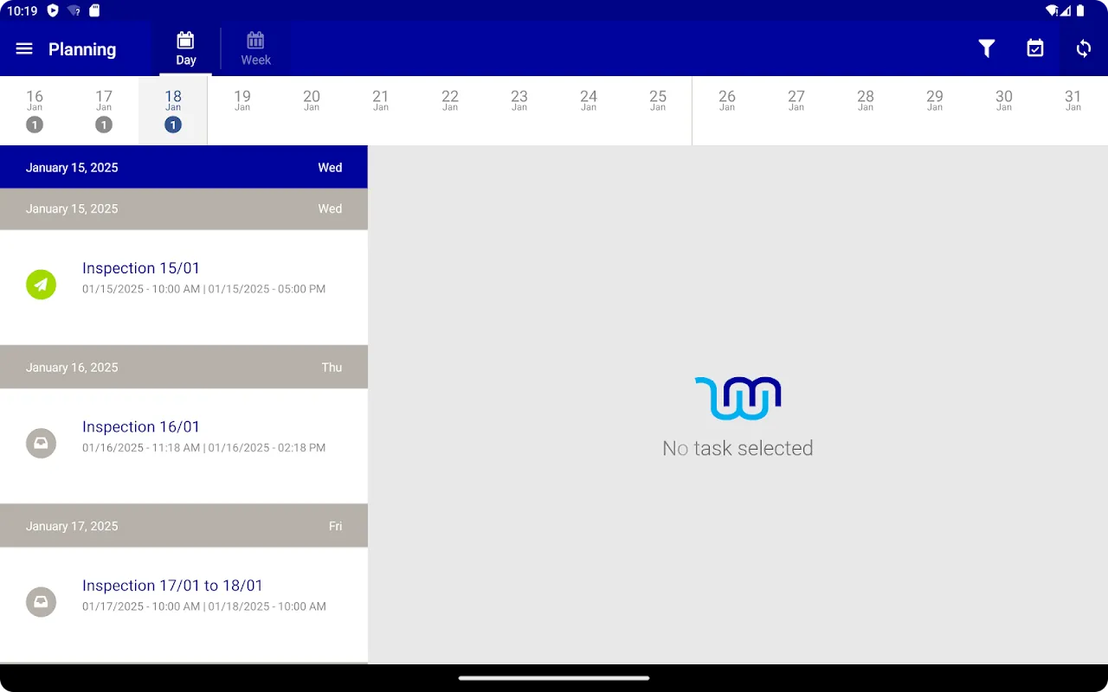
Task: Open the Inspection 16/01 task
Action: pyautogui.click(x=184, y=446)
